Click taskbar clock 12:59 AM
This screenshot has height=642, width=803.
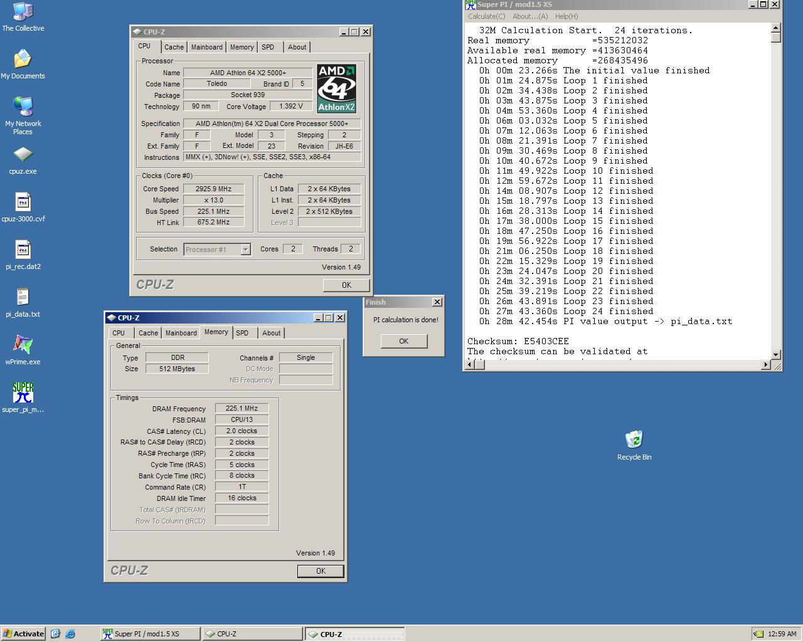(x=782, y=634)
